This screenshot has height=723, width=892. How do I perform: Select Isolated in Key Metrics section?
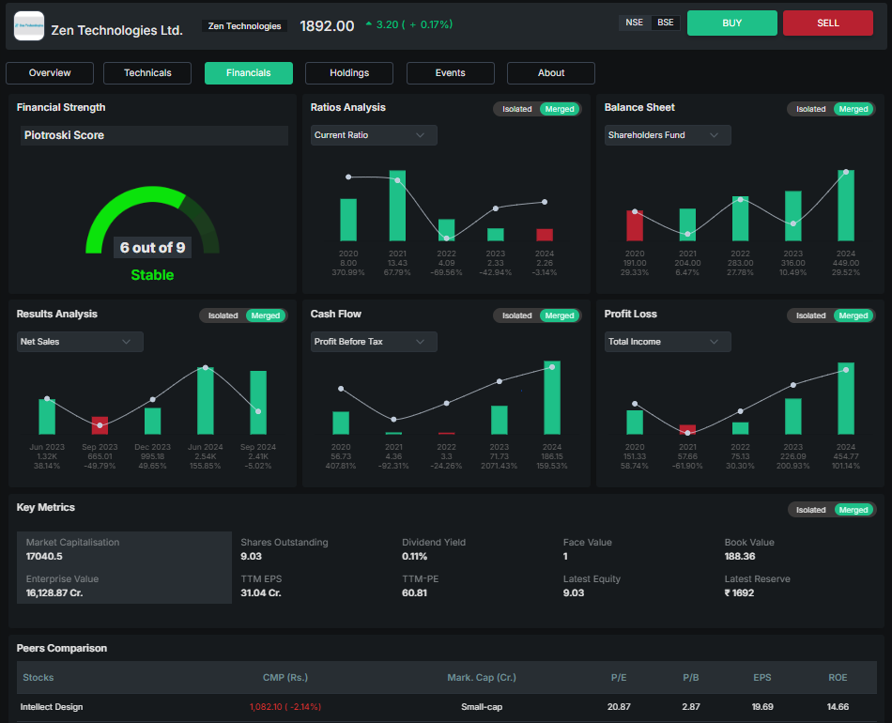[x=810, y=510]
